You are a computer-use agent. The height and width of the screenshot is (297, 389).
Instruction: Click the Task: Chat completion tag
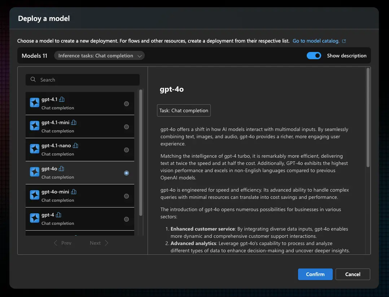tap(184, 110)
